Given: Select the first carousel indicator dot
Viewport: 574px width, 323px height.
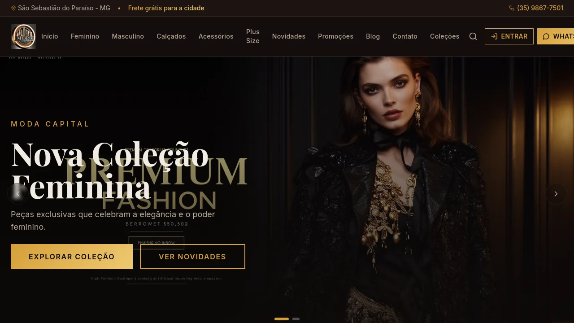Looking at the screenshot, I should pos(282,319).
